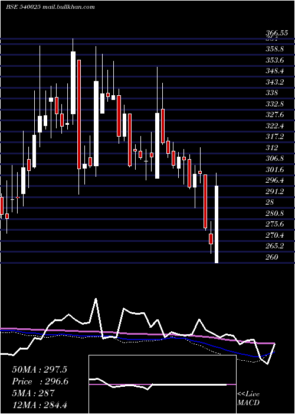295x414 pixels.
Task: Click the tallest white candle near 358.8
Action: click(x=73, y=83)
